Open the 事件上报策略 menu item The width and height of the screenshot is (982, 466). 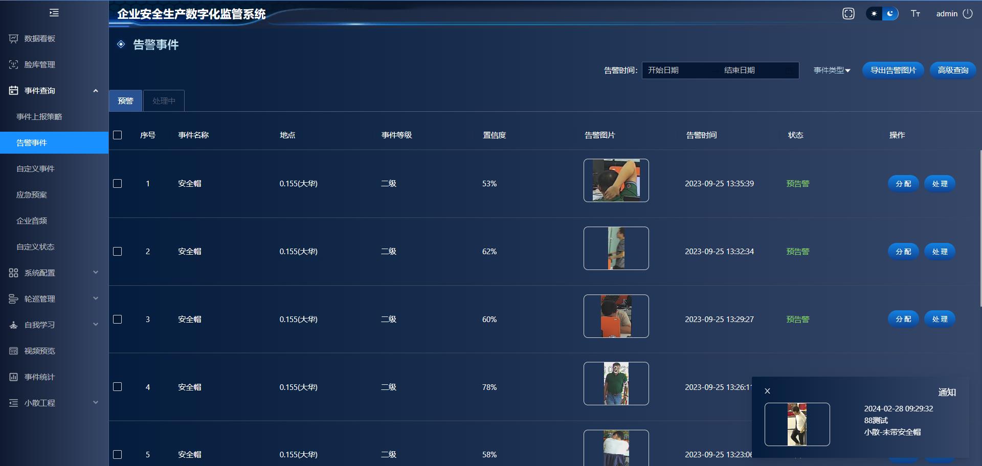coord(54,117)
